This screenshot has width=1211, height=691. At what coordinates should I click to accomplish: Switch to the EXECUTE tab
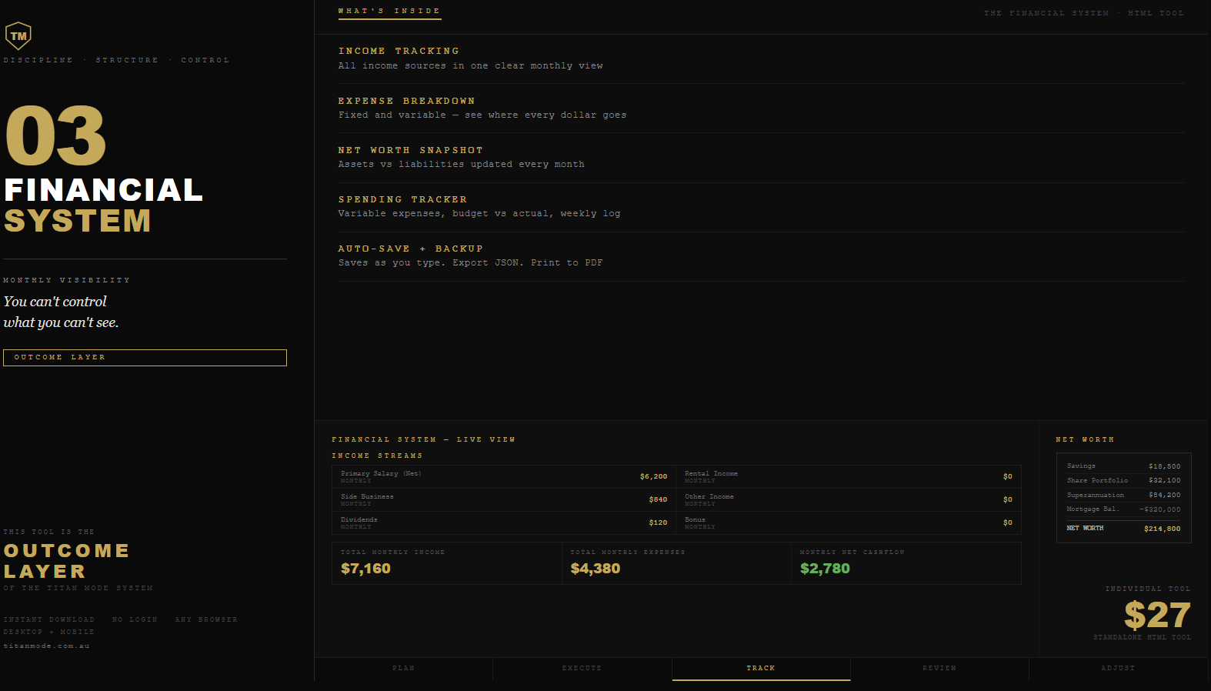582,669
